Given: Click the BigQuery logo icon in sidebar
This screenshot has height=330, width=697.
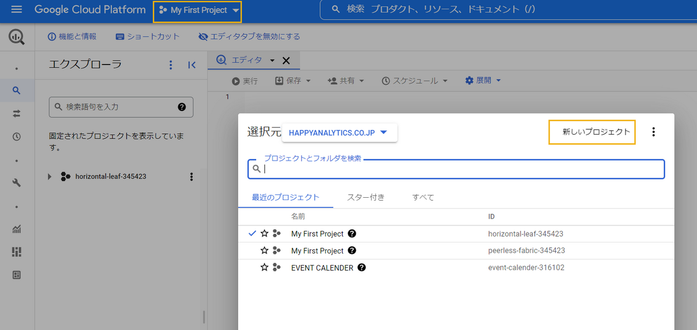Looking at the screenshot, I should click(x=16, y=37).
